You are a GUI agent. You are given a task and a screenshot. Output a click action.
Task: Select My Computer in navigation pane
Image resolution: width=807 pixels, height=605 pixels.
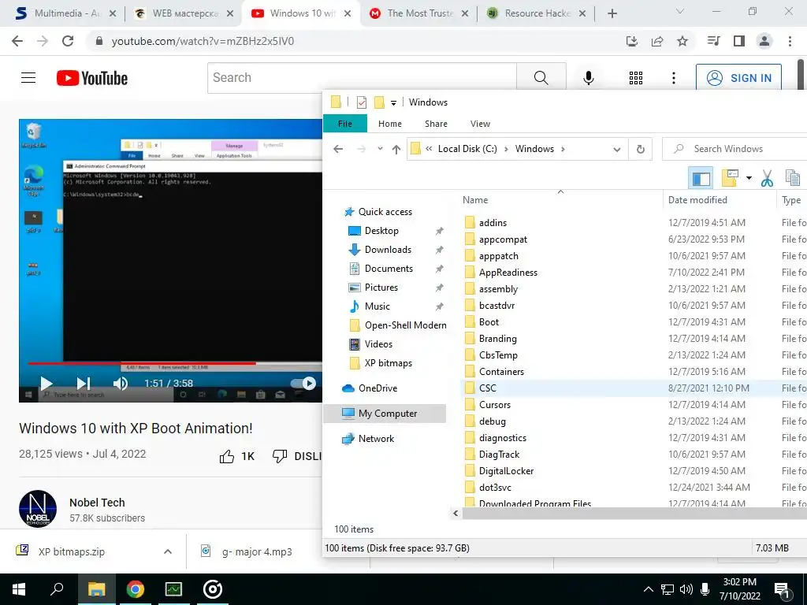click(385, 413)
